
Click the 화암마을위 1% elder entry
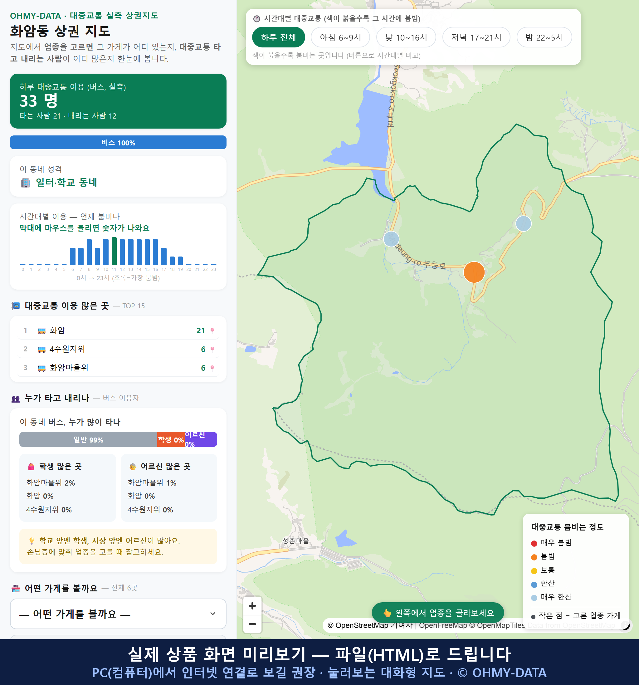pos(152,483)
